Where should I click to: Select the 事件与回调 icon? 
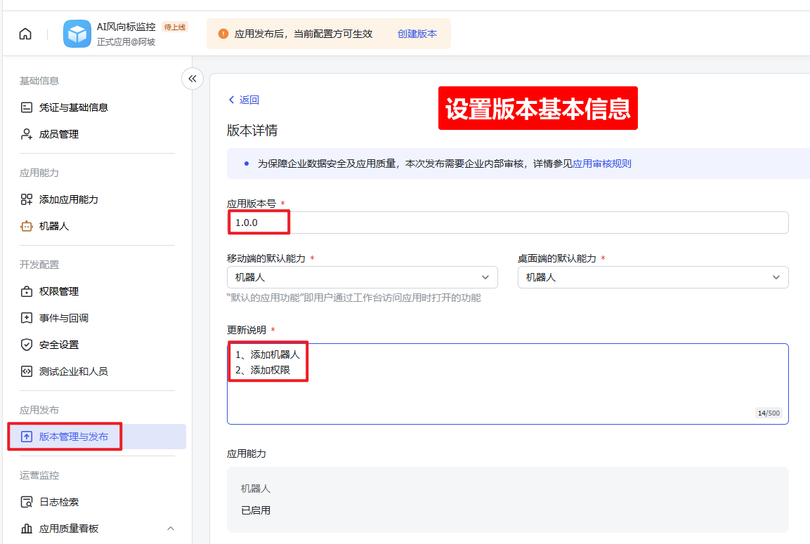pyautogui.click(x=27, y=318)
